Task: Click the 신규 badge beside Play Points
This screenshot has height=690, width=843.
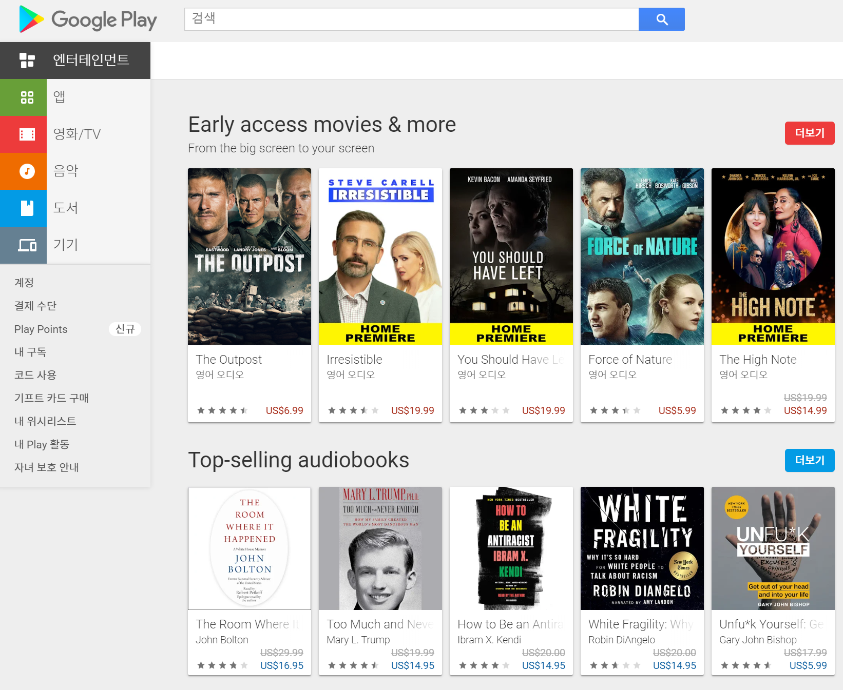Action: click(125, 329)
